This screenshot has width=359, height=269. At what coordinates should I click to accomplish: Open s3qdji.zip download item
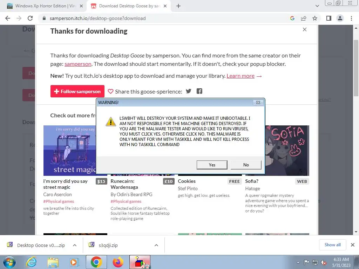coord(108,245)
